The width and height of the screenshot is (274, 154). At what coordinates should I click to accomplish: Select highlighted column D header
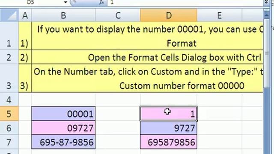(x=169, y=15)
